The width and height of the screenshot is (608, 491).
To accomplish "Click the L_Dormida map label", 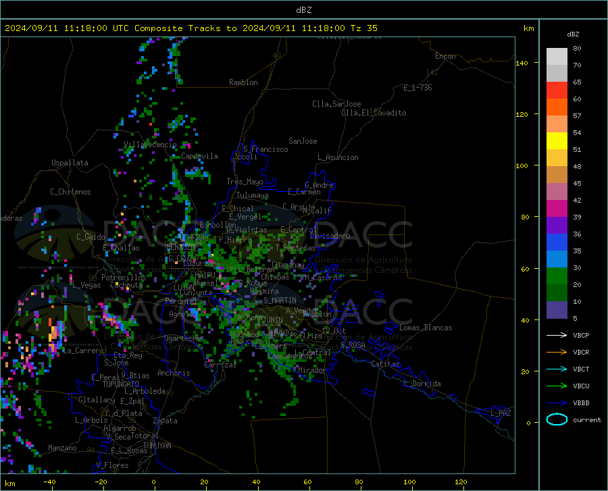I will point(422,384).
